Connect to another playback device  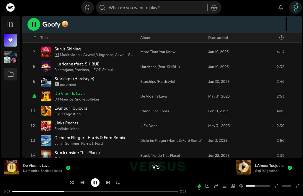pyautogui.click(x=233, y=186)
